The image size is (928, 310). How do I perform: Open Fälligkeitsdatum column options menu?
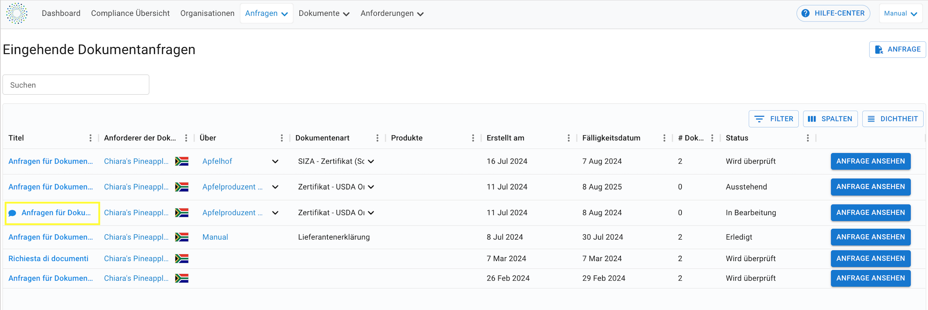664,138
